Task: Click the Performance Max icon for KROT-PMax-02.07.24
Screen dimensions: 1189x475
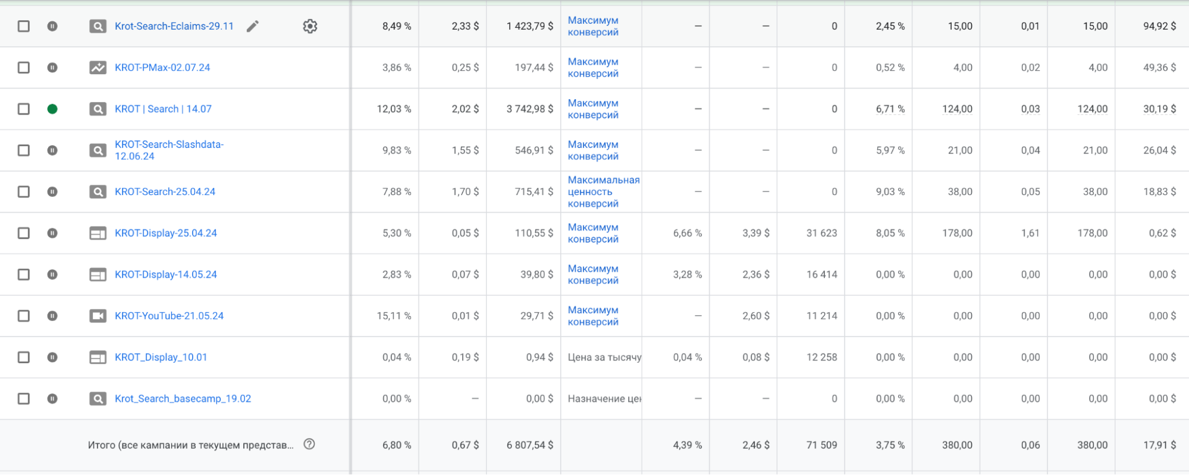Action: pos(98,68)
